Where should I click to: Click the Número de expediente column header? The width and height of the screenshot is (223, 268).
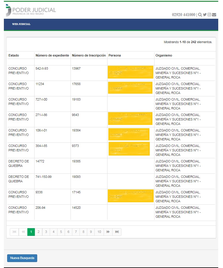pyautogui.click(x=52, y=55)
